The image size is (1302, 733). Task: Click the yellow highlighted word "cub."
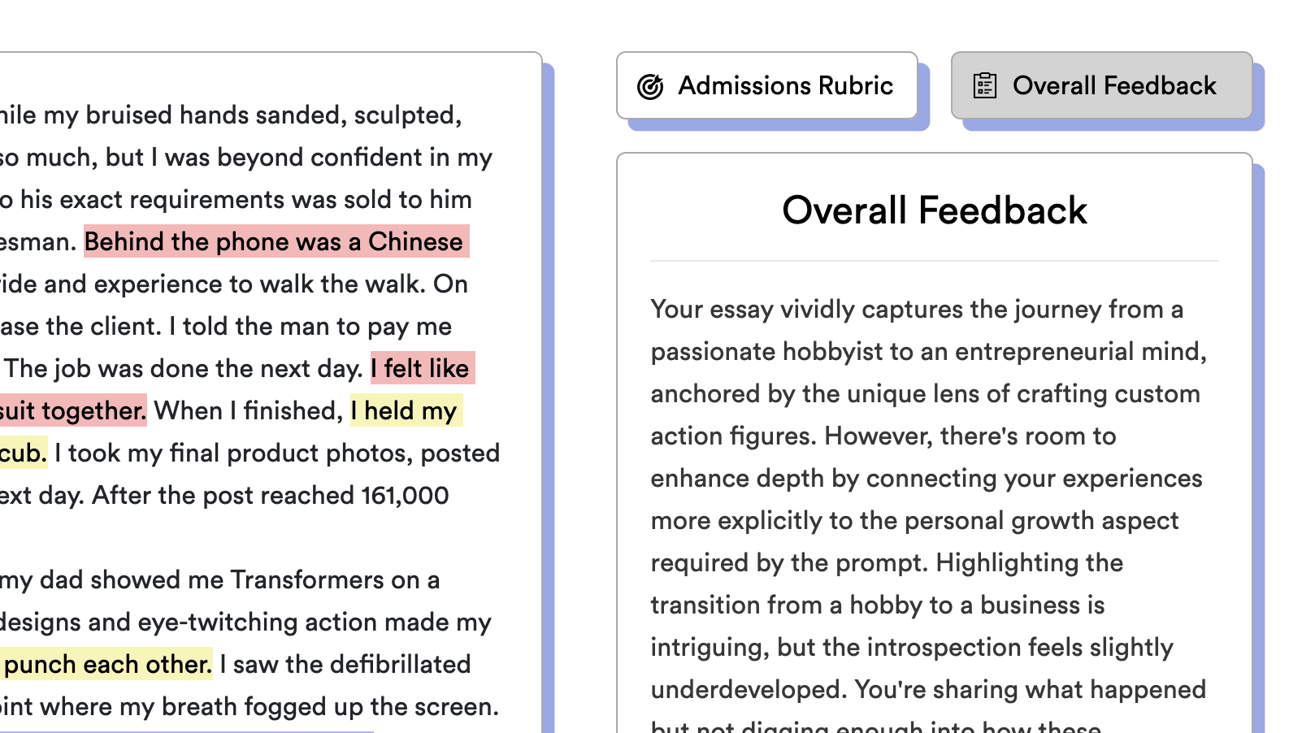[24, 453]
